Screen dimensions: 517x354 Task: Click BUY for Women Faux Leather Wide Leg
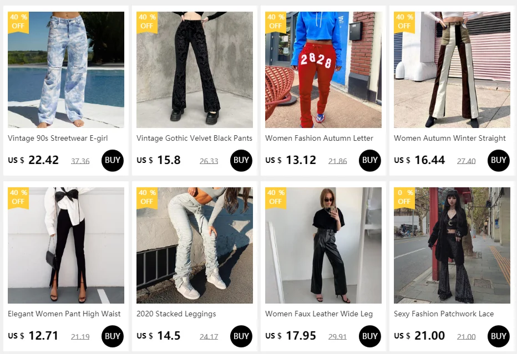point(369,336)
